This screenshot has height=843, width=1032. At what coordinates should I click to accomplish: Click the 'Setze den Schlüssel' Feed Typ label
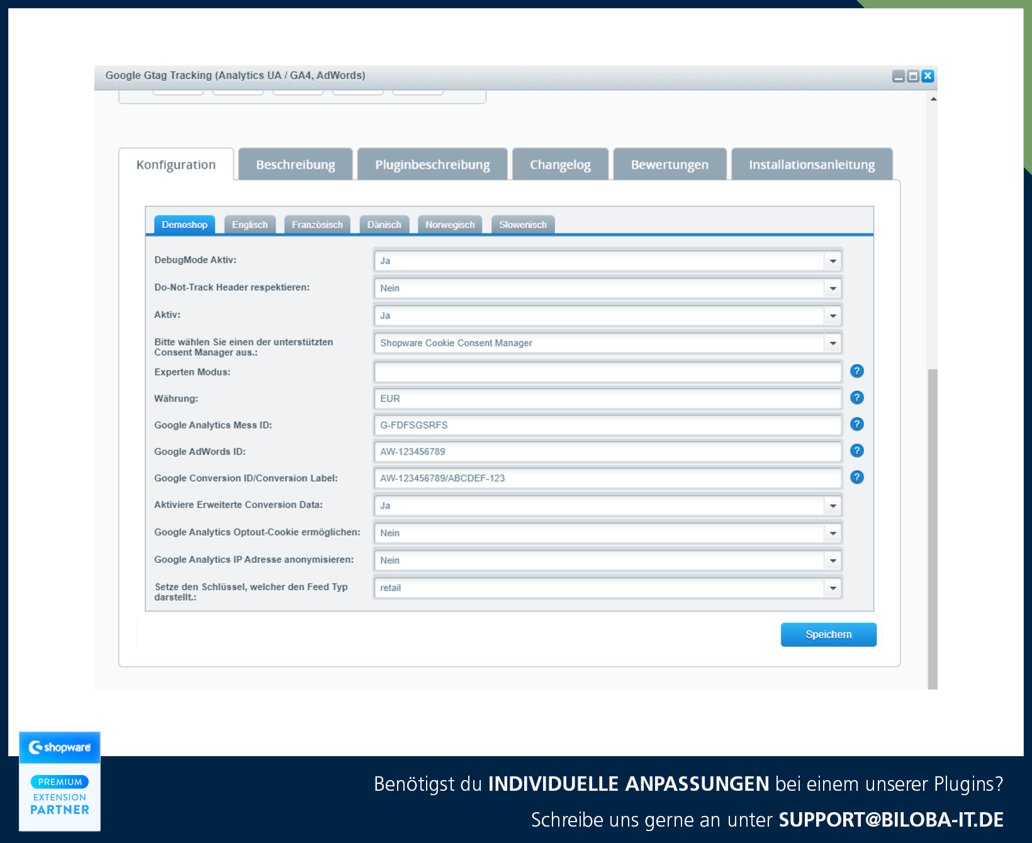point(251,591)
